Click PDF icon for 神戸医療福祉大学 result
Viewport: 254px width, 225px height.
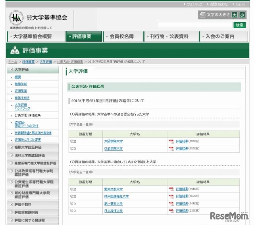point(171,196)
